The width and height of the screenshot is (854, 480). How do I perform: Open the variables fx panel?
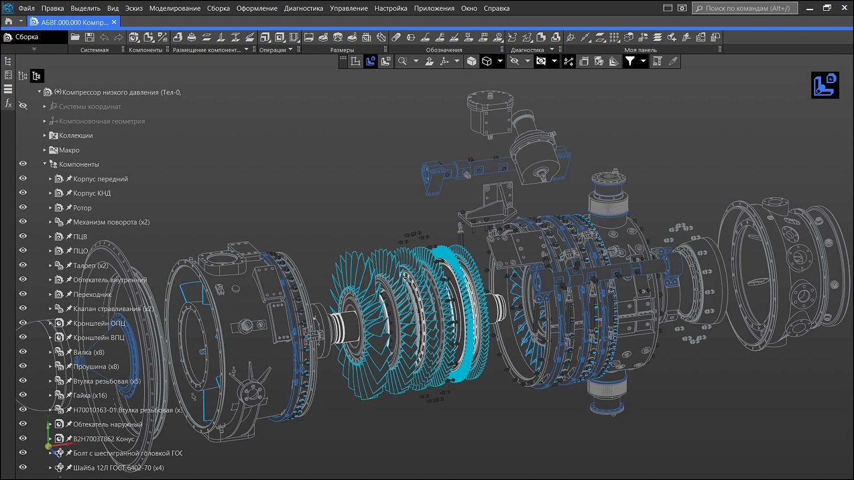(8, 103)
